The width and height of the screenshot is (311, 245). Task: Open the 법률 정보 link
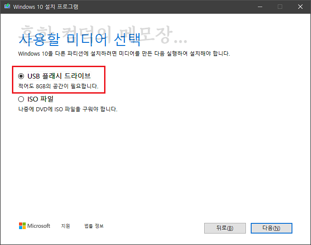(94, 226)
